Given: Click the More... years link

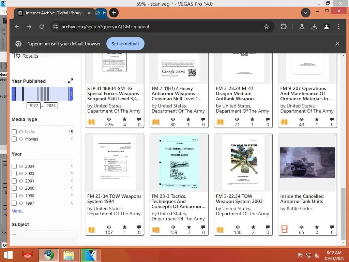Looking at the screenshot, I should point(18,211).
